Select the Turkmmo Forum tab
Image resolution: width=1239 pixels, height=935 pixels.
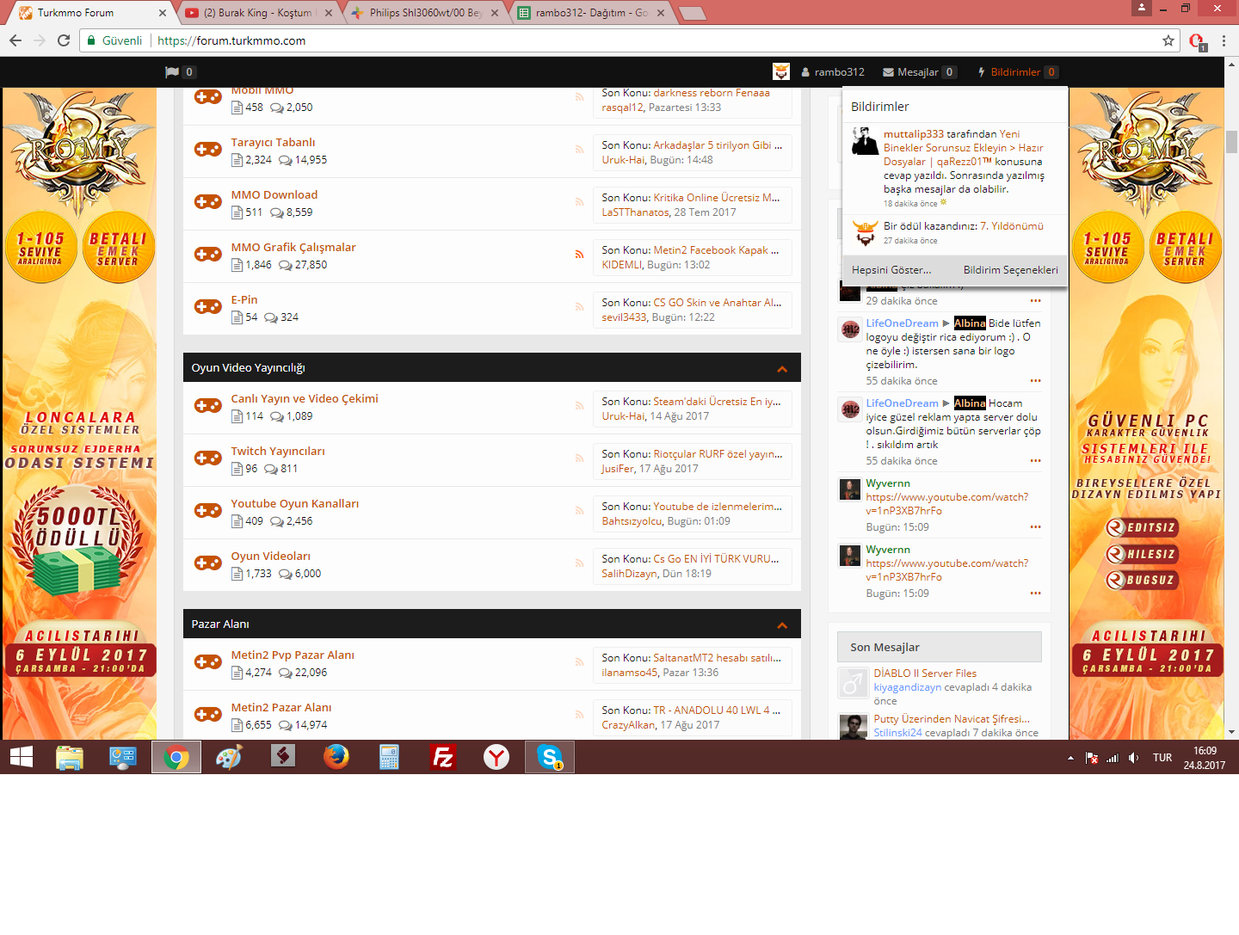pyautogui.click(x=90, y=13)
